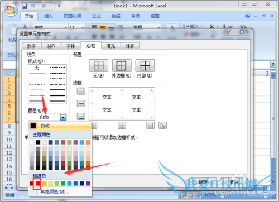The image size is (279, 202).
Task: Toggle the top border button
Action: pos(81,91)
